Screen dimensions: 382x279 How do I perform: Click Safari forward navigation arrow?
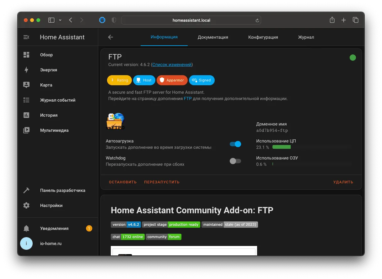pos(82,20)
